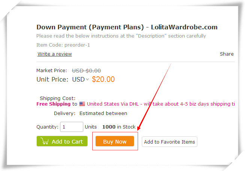Click the Share link
The width and height of the screenshot is (245, 171).
point(227,54)
